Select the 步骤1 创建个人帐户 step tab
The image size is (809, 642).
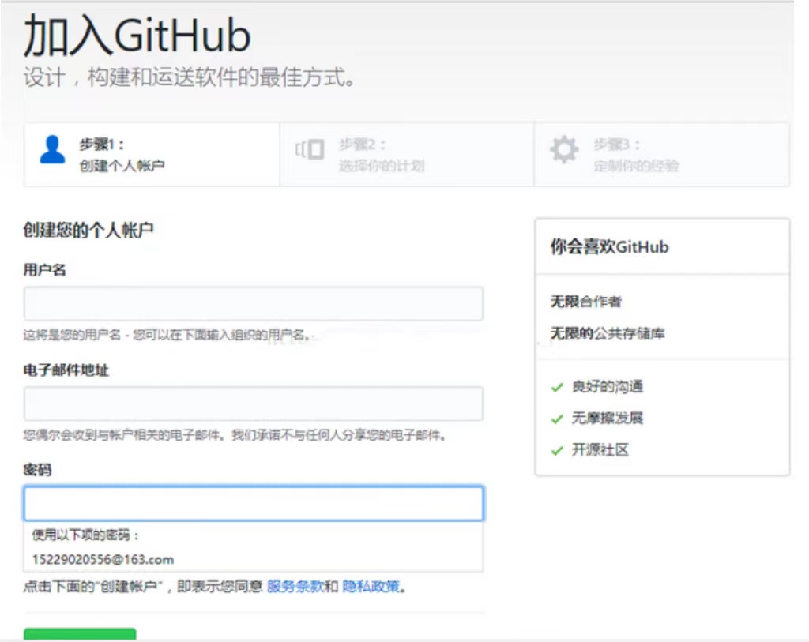tap(152, 154)
